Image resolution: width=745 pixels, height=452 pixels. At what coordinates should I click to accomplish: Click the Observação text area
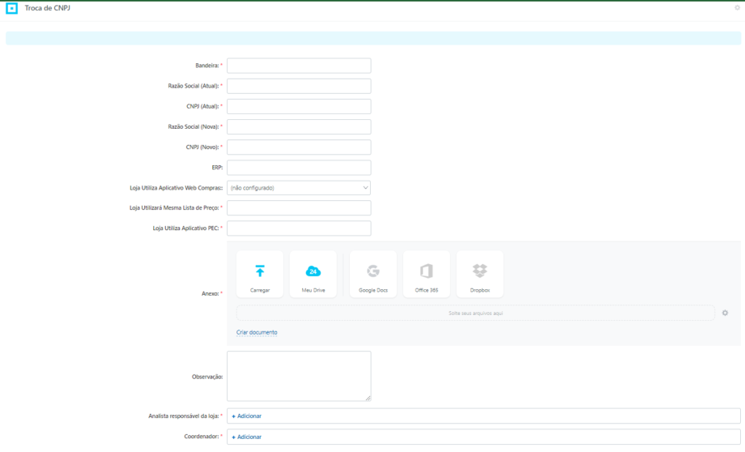click(x=299, y=376)
